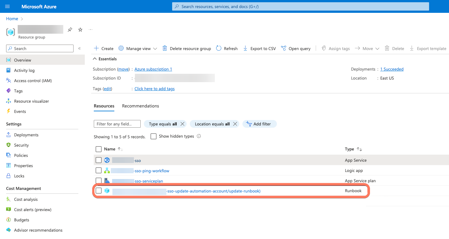The height and width of the screenshot is (239, 449).
Task: Switch to the Resources tab
Action: 104,106
